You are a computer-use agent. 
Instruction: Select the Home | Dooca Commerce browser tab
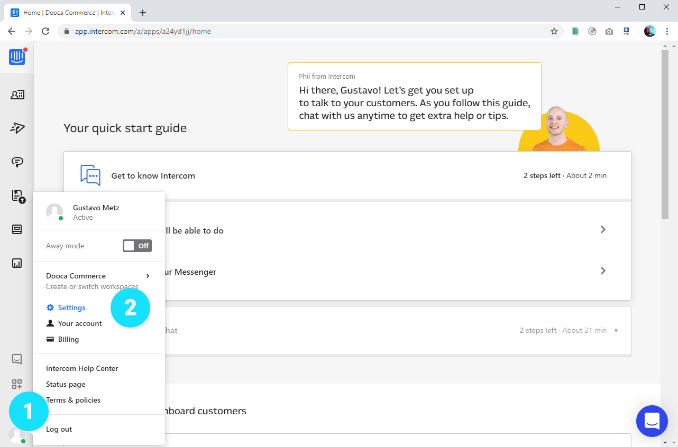69,13
